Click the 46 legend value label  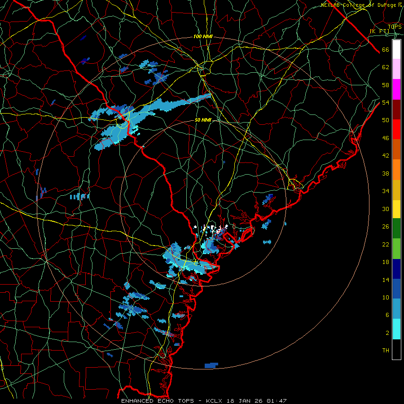tap(386, 138)
